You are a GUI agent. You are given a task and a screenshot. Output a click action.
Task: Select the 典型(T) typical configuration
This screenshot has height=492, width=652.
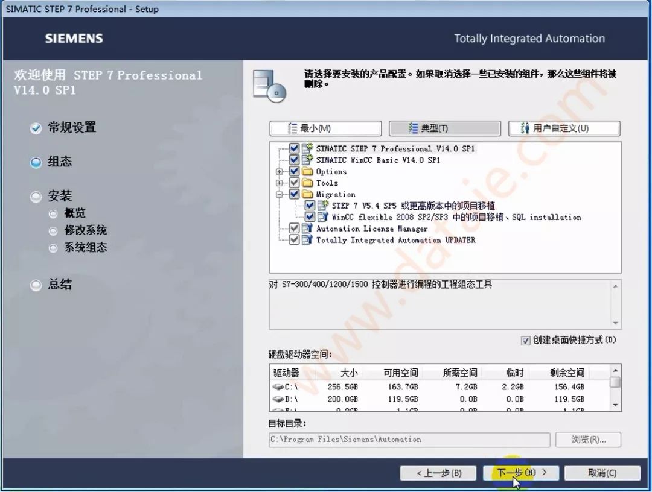pyautogui.click(x=444, y=128)
